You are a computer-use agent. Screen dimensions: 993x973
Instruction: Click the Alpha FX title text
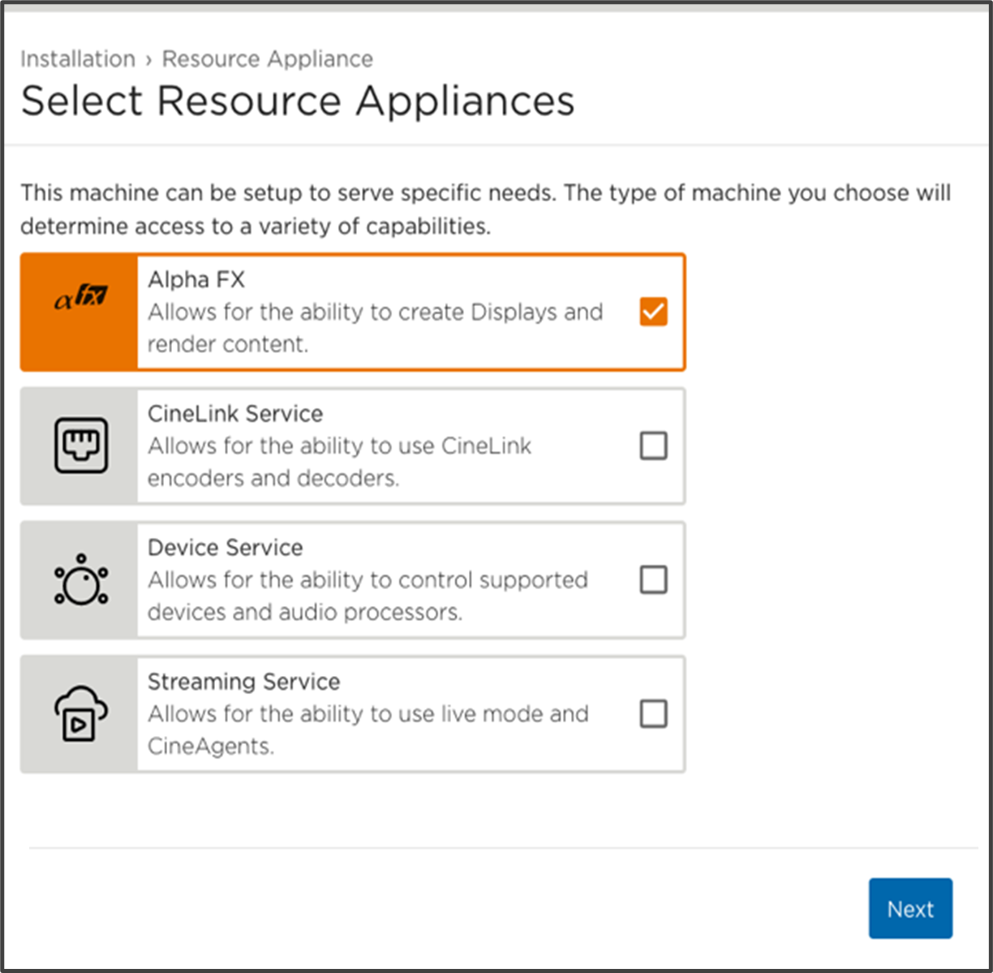pos(196,280)
